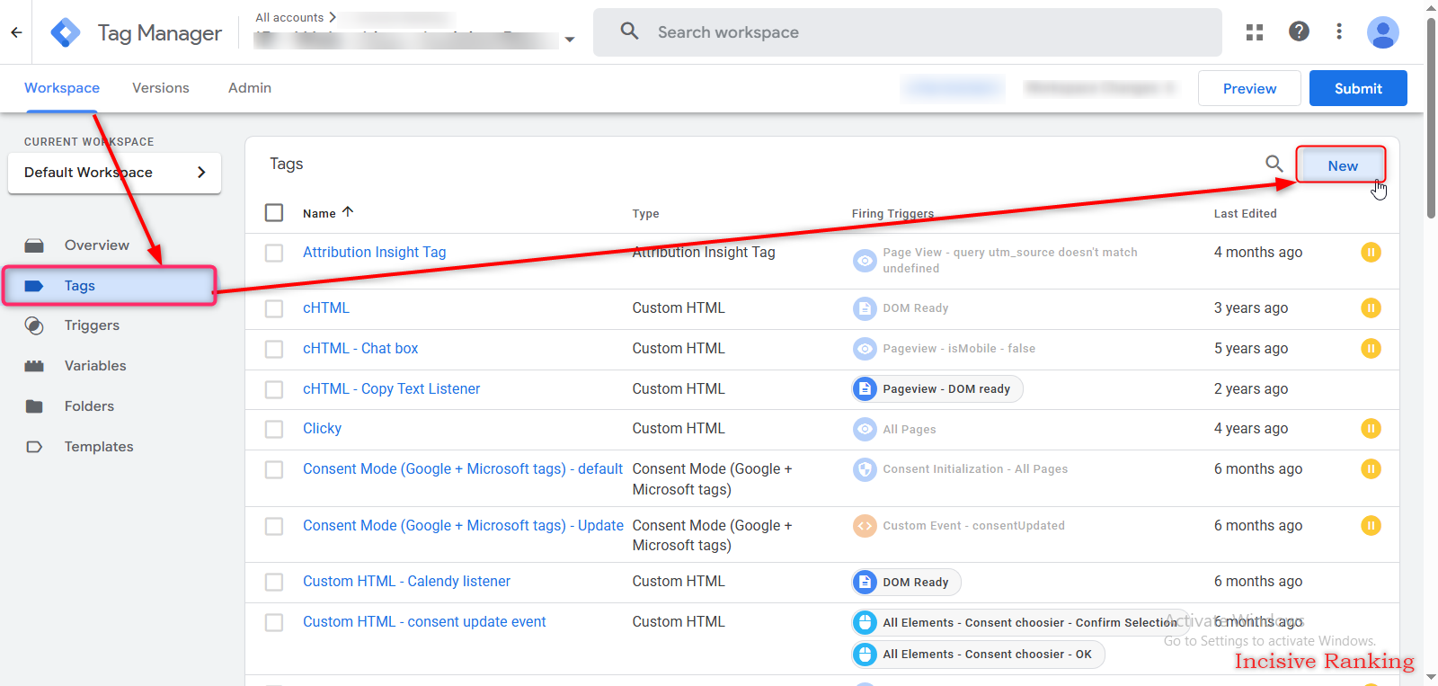
Task: Check Consent Mode default row checkbox
Action: 274,470
